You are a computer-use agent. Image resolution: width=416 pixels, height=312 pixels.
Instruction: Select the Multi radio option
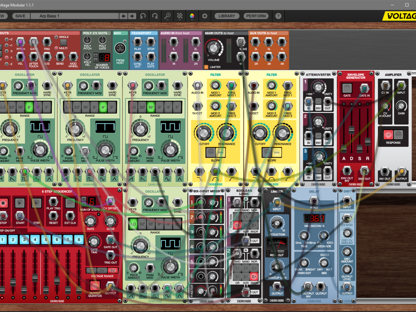[x=56, y=48]
